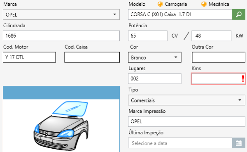Click the red exclamation mark in Kms
The height and width of the screenshot is (152, 247).
[243, 78]
